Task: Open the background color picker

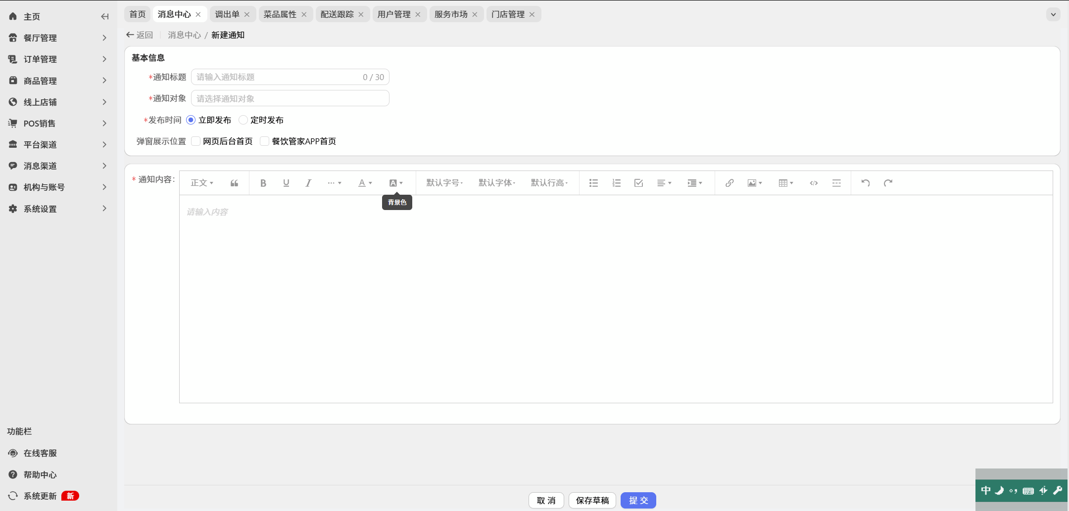Action: pyautogui.click(x=396, y=183)
